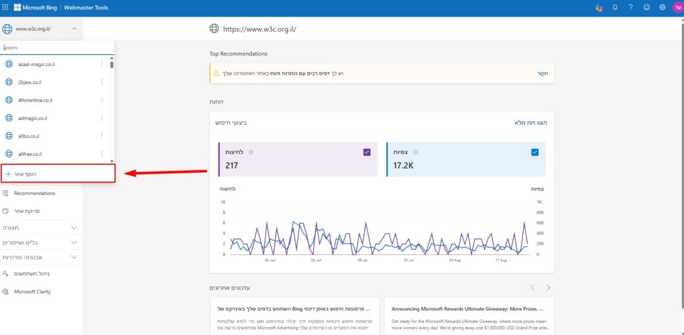Collapse the www.w3c.org.il site selector
The image size is (684, 335).
point(73,29)
